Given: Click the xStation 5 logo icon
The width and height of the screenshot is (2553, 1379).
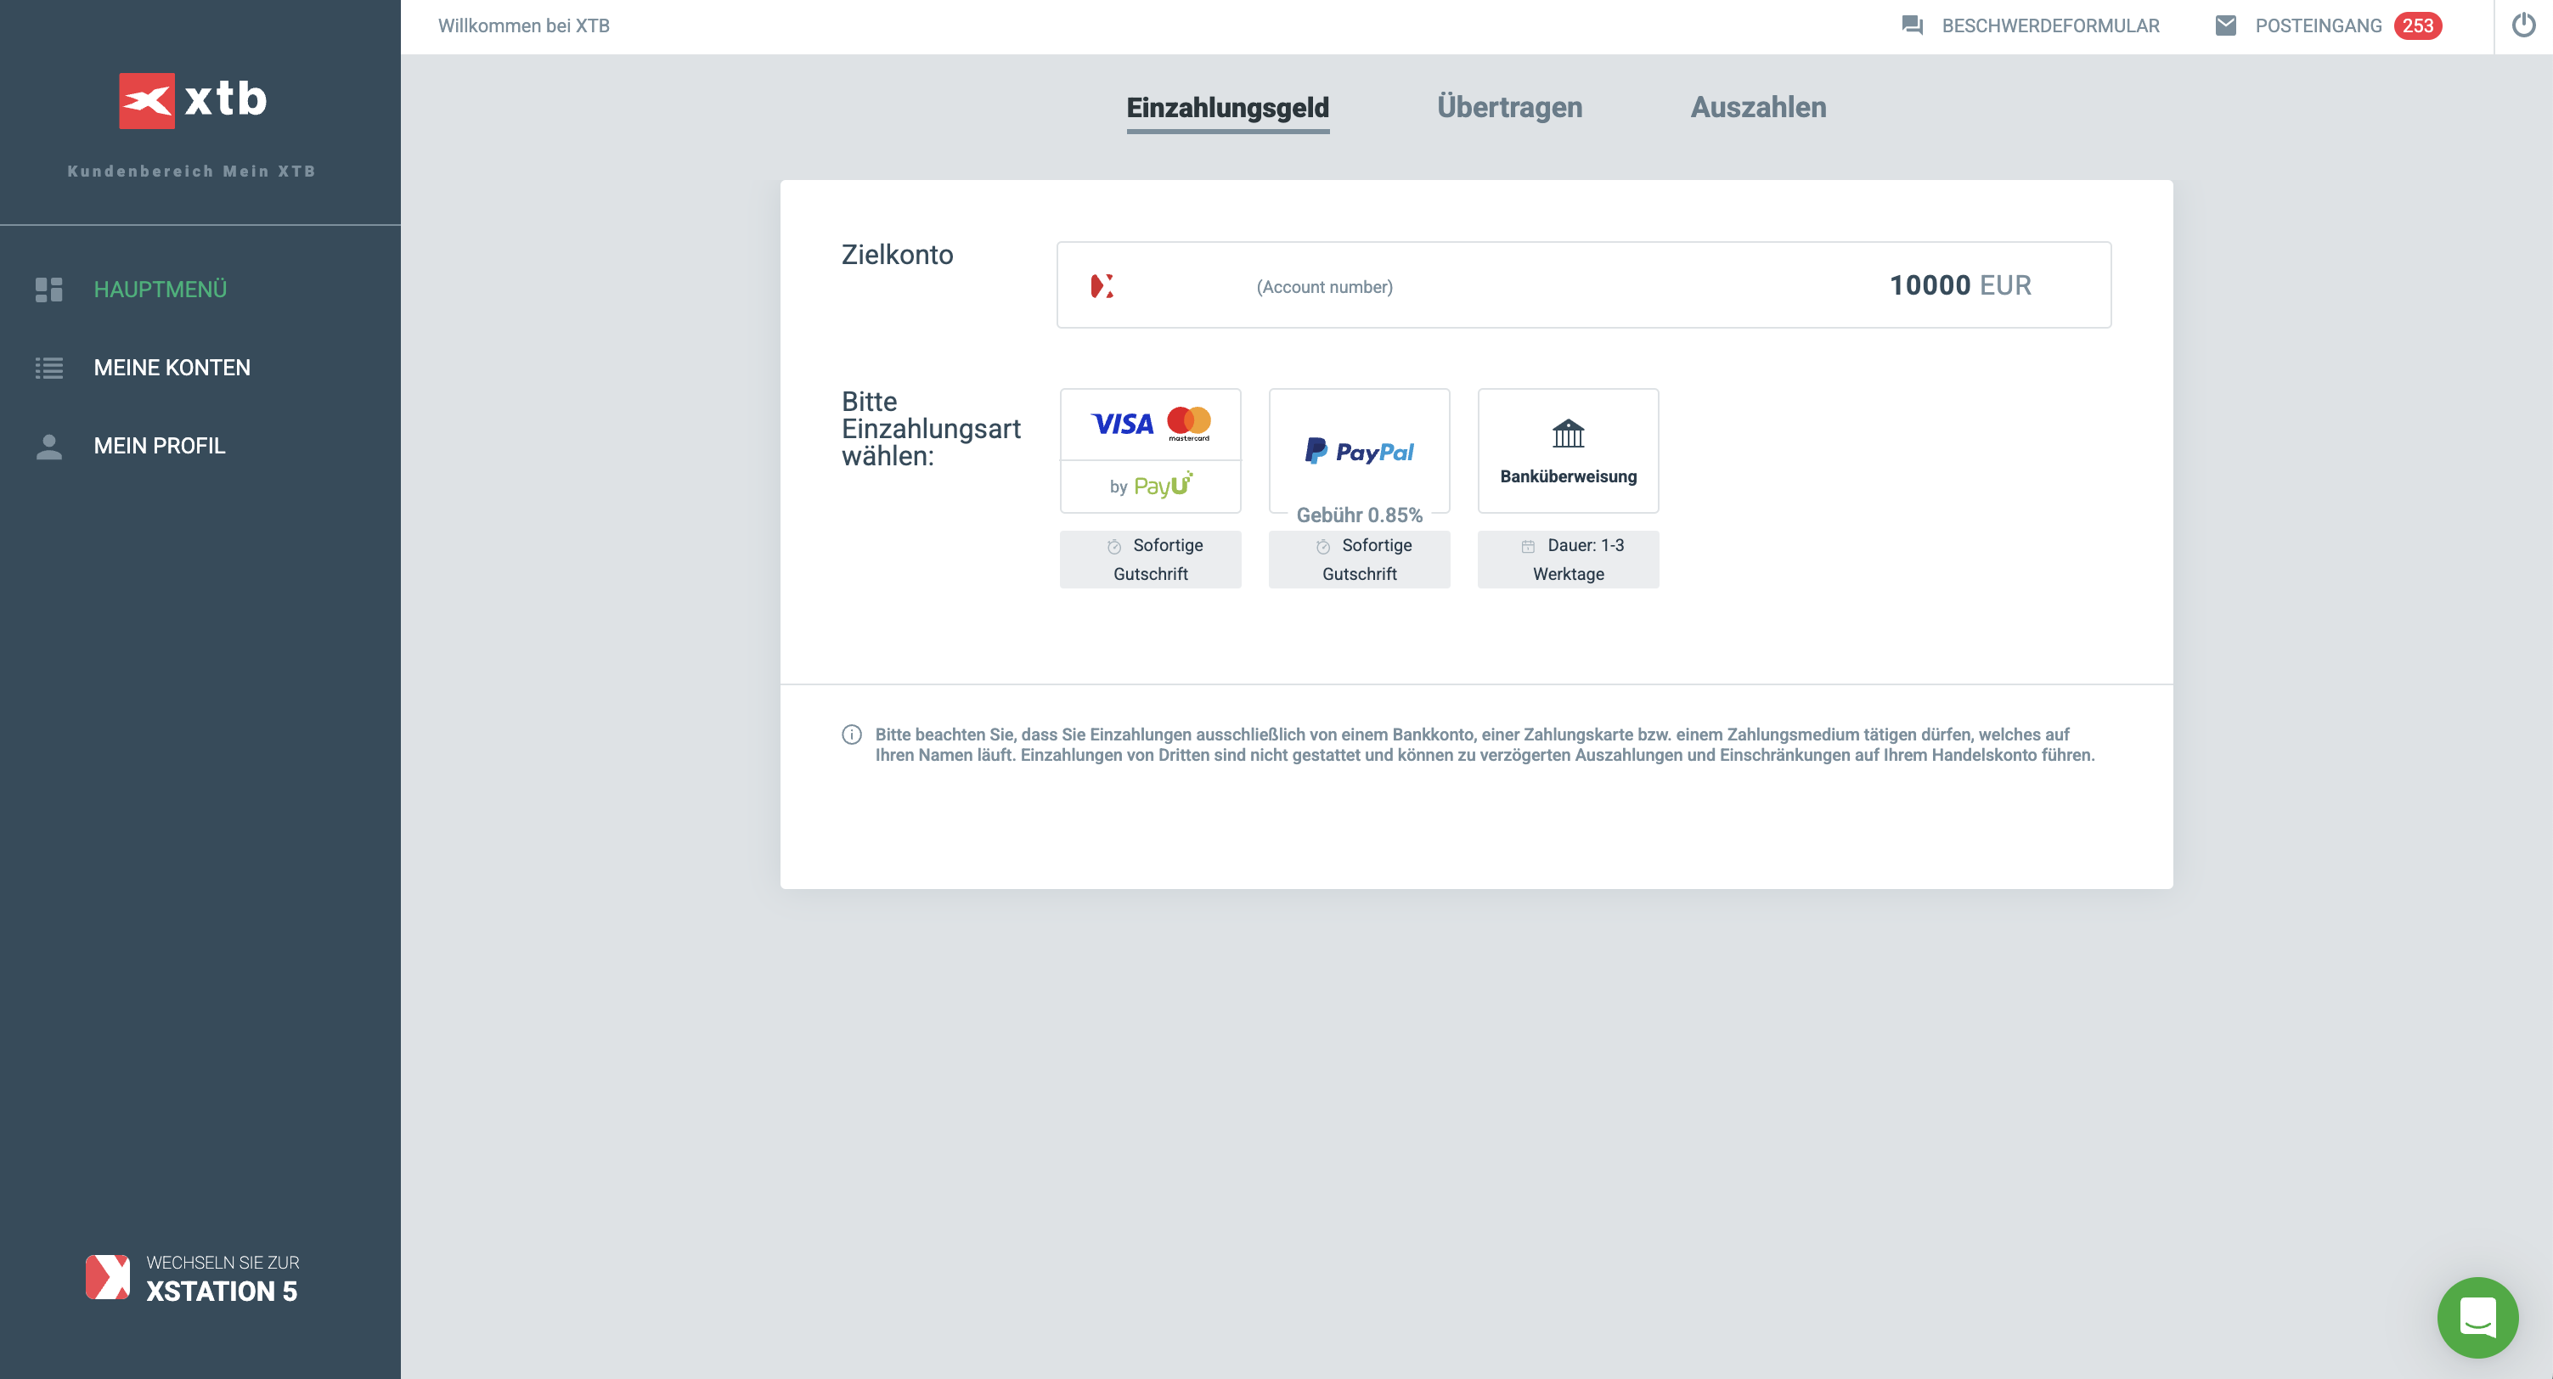Looking at the screenshot, I should (x=107, y=1276).
